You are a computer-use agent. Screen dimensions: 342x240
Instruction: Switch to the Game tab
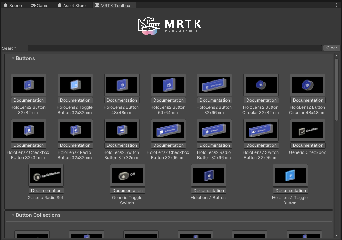39,5
